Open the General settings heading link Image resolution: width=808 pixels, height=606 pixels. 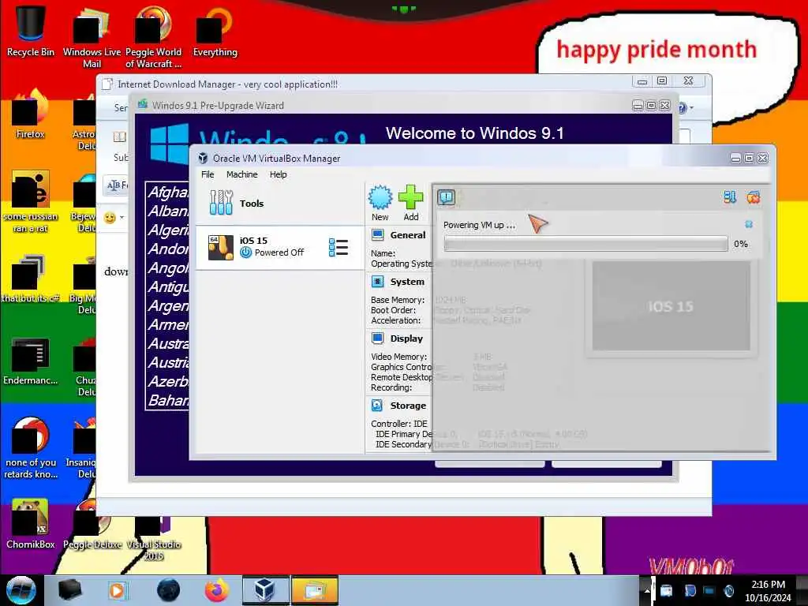(408, 235)
